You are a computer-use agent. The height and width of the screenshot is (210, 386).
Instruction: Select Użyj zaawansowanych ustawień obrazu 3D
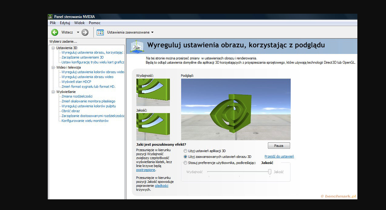[x=185, y=157]
